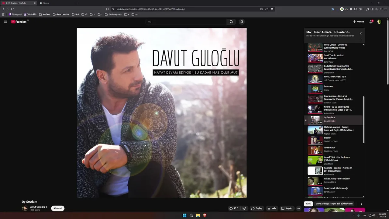389x219 pixels.
Task: Click the browser address bar URL
Action: point(150,9)
